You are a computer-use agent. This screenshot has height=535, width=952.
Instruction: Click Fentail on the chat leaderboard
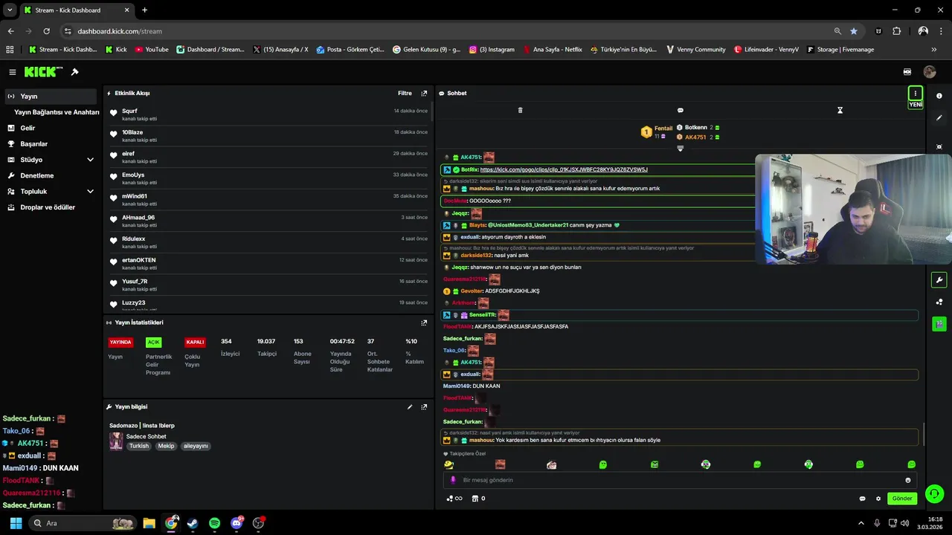[x=657, y=132]
